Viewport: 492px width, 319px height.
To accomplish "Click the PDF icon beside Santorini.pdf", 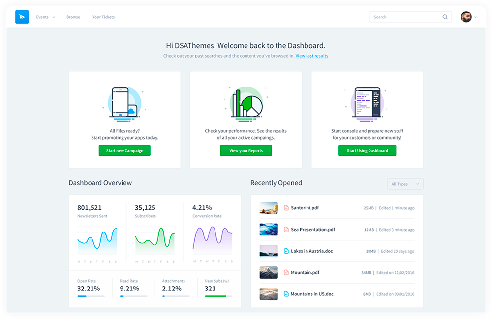I will point(286,208).
